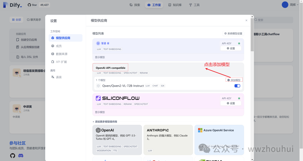
Task: Click in the 搜索 search field
Action: pos(274,20)
